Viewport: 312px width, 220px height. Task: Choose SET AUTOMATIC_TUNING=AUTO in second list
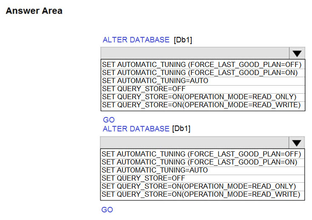click(155, 170)
